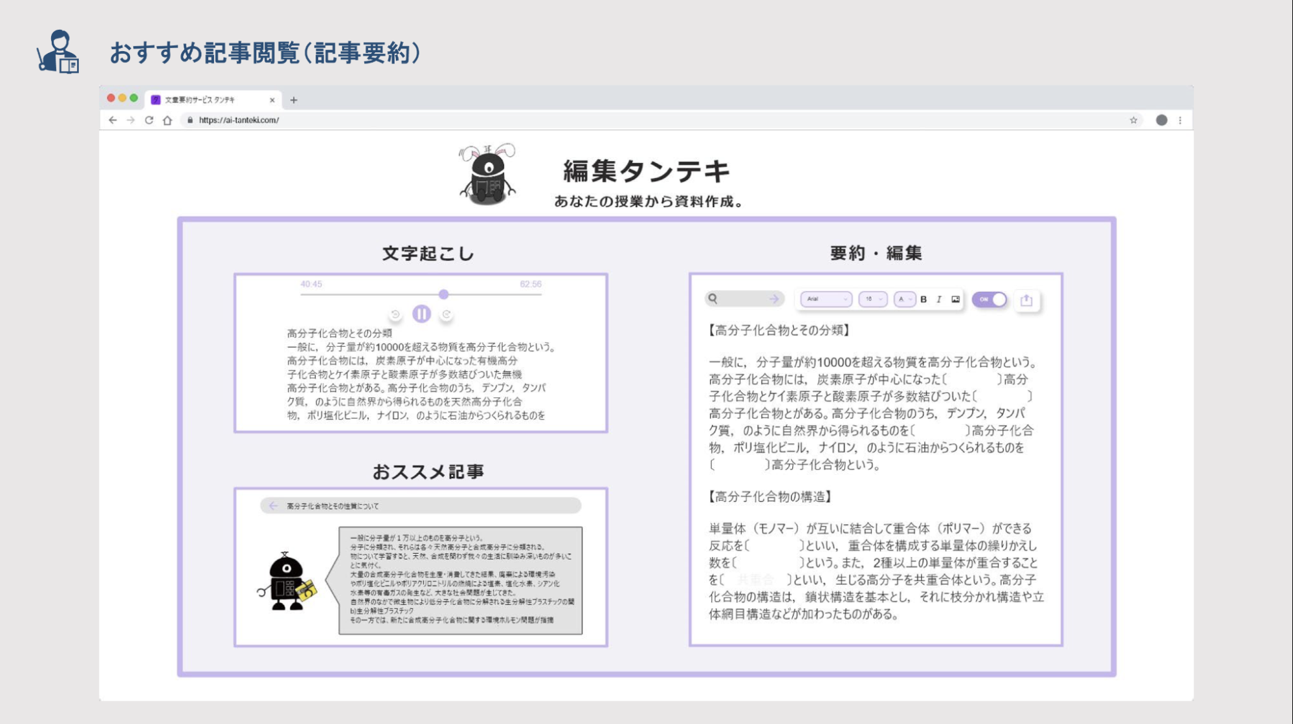Toggle italic formatting in editor toolbar
1293x724 pixels.
pos(939,299)
